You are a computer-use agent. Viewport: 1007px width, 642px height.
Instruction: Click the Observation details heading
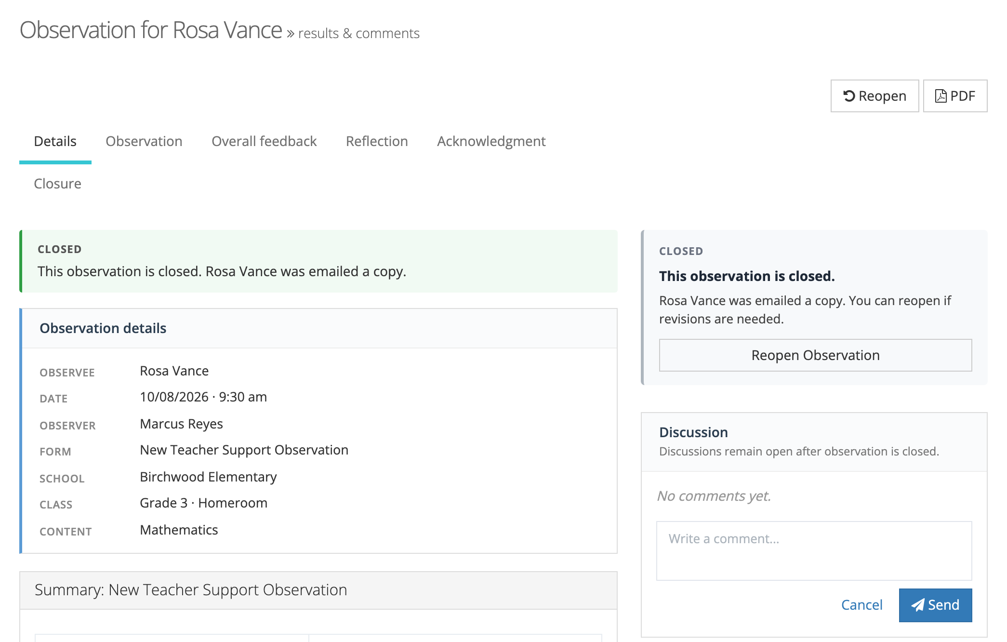(x=103, y=328)
